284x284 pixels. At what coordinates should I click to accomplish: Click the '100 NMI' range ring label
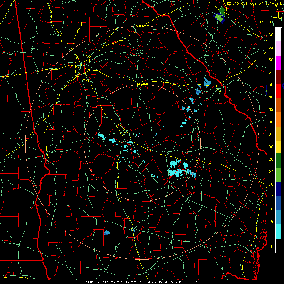click(142, 26)
